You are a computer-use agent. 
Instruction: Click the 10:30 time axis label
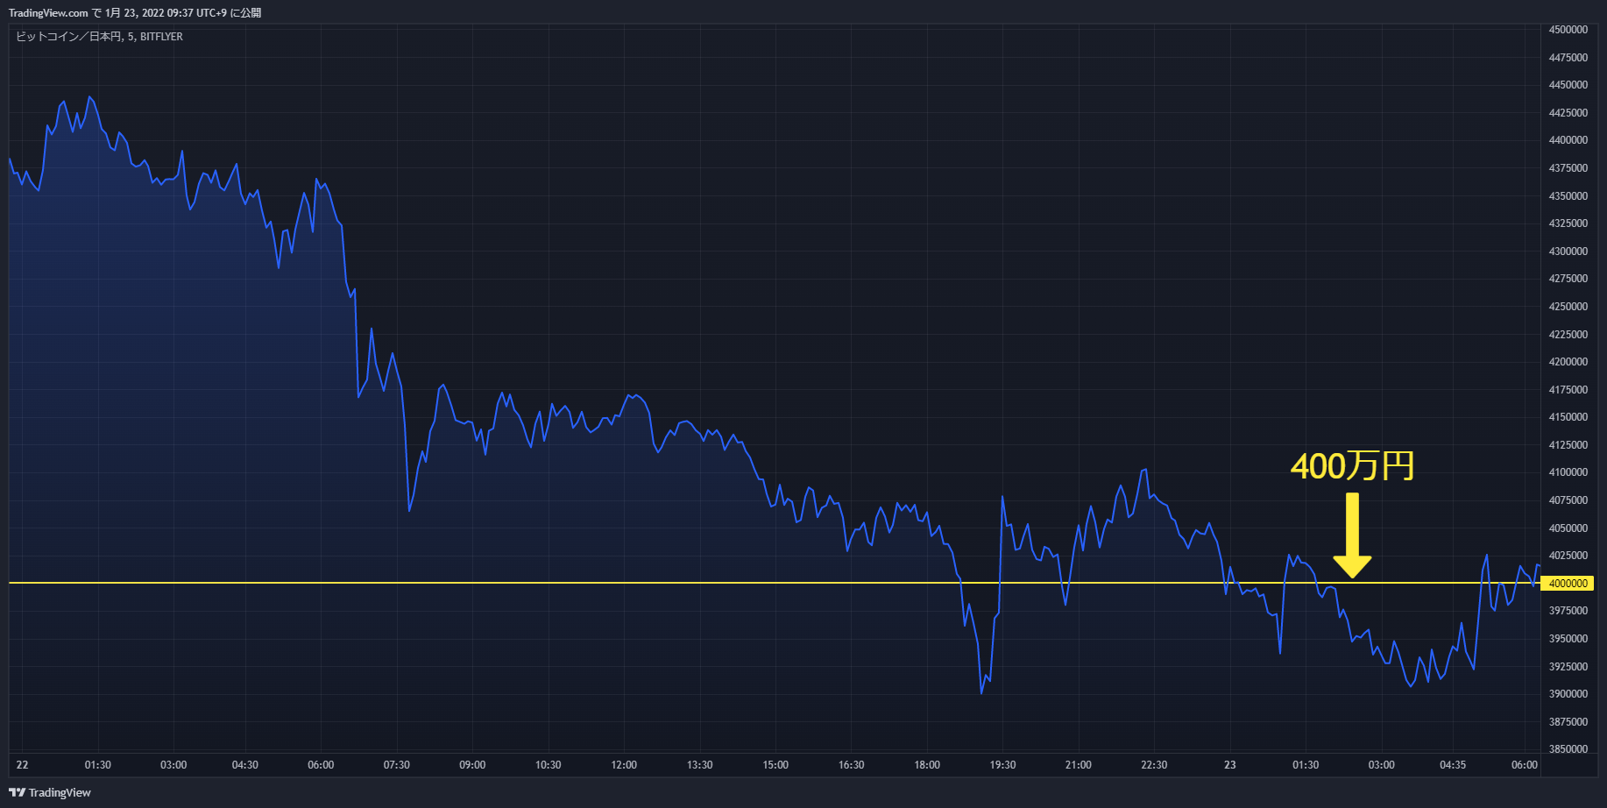(549, 765)
